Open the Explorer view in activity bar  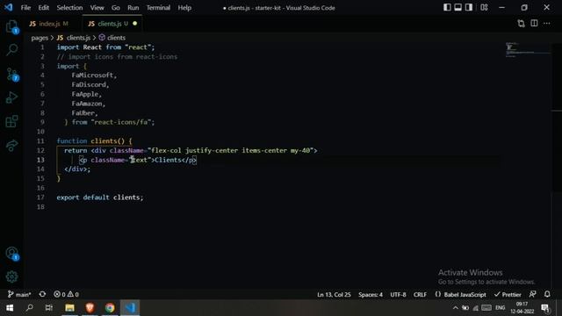click(x=11, y=26)
